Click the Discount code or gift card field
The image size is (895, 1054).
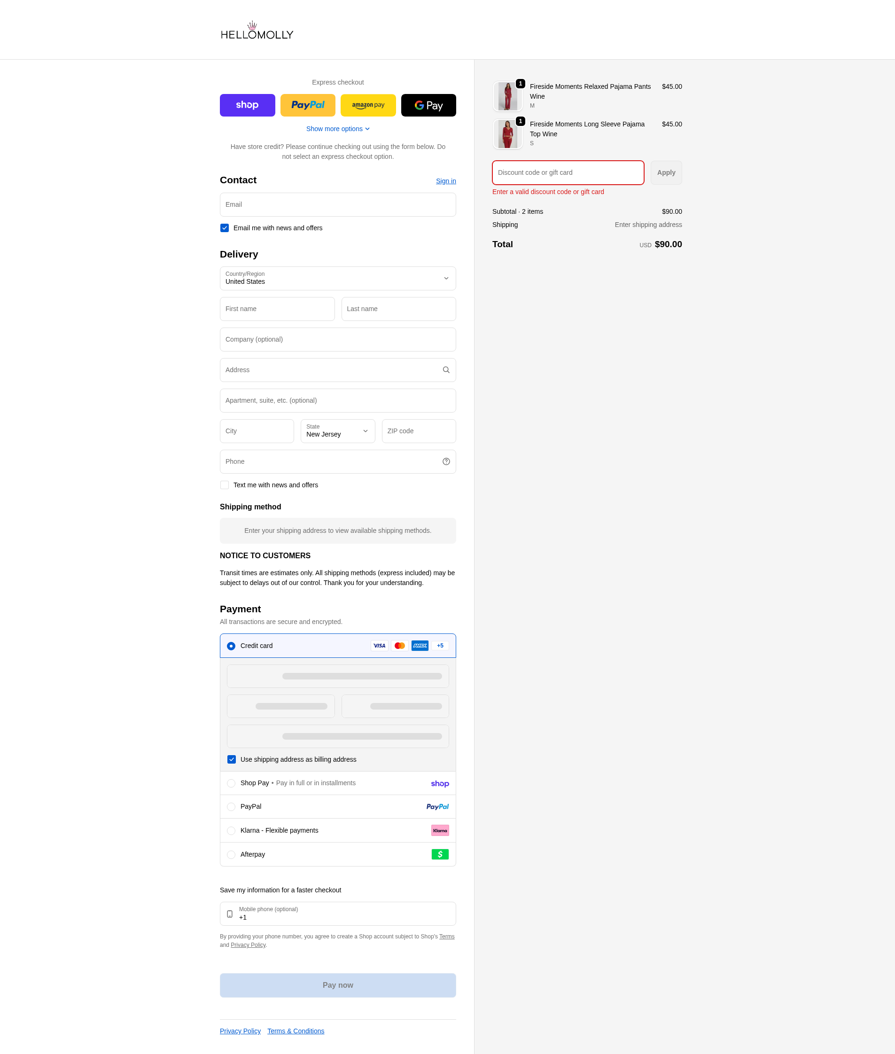click(568, 172)
